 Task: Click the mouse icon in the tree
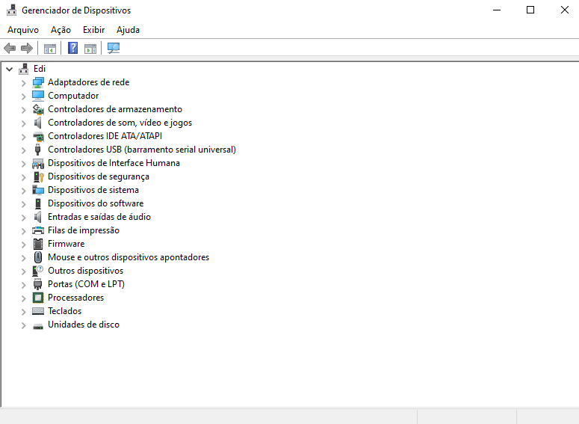pos(38,257)
